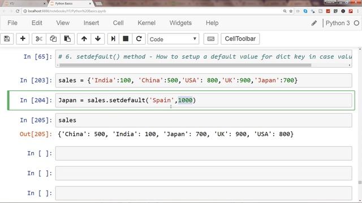Click into the In [204] setdefault code cell
Viewport: 362px width, 203px height.
click(x=204, y=100)
